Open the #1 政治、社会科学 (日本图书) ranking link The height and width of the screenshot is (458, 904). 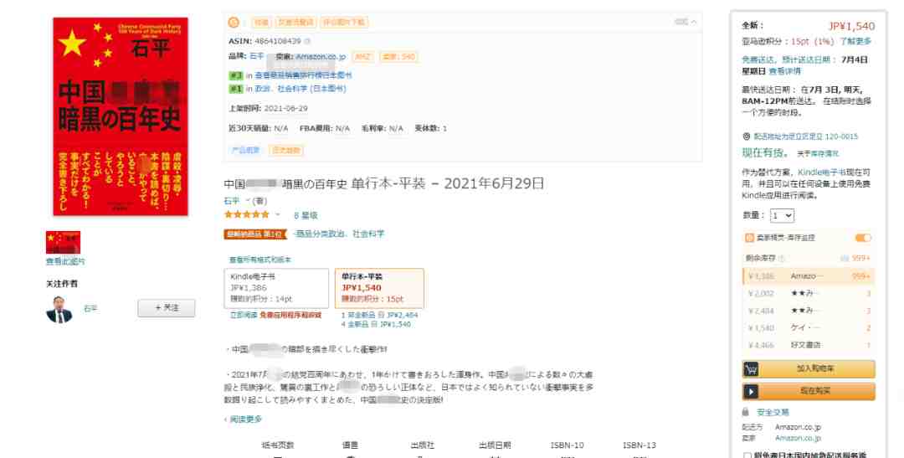pyautogui.click(x=300, y=89)
